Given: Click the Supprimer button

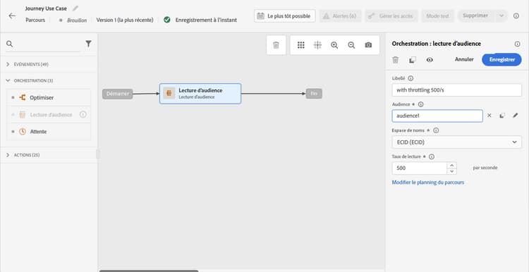Looking at the screenshot, I should click(x=475, y=16).
